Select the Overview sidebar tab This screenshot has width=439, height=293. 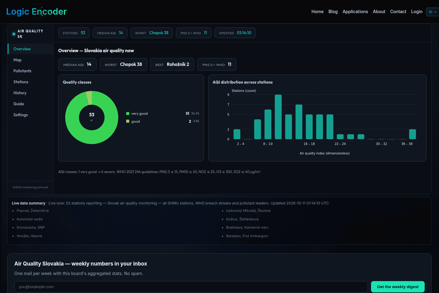tap(30, 49)
